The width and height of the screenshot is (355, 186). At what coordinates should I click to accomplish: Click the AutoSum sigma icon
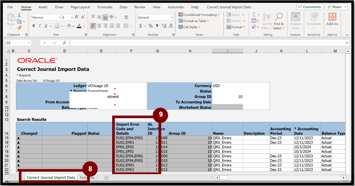254,15
